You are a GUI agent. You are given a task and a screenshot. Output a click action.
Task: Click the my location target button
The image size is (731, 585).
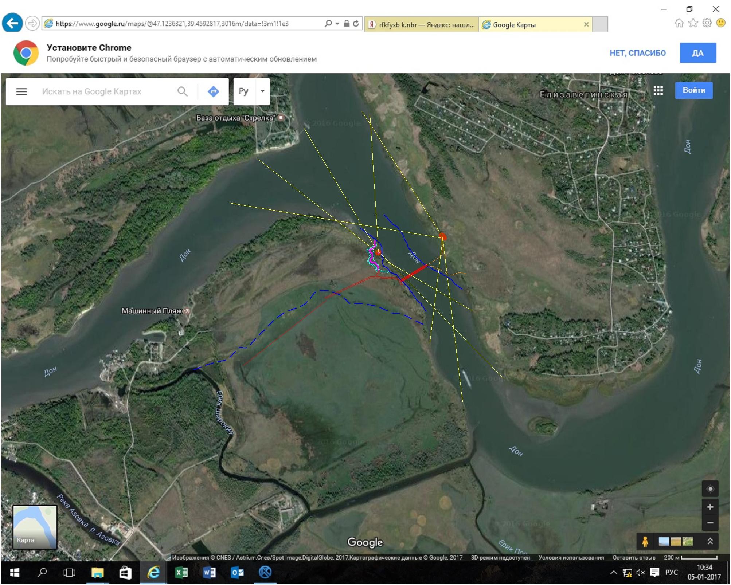pos(710,489)
